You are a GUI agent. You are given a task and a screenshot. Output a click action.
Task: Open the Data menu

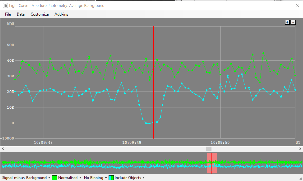point(21,14)
